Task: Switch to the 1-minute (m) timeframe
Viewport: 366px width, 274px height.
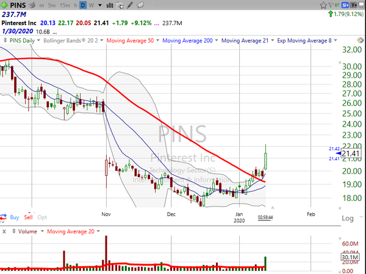Action: pyautogui.click(x=41, y=5)
